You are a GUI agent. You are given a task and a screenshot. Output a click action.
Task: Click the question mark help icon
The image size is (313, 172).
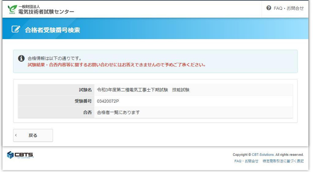(x=269, y=8)
